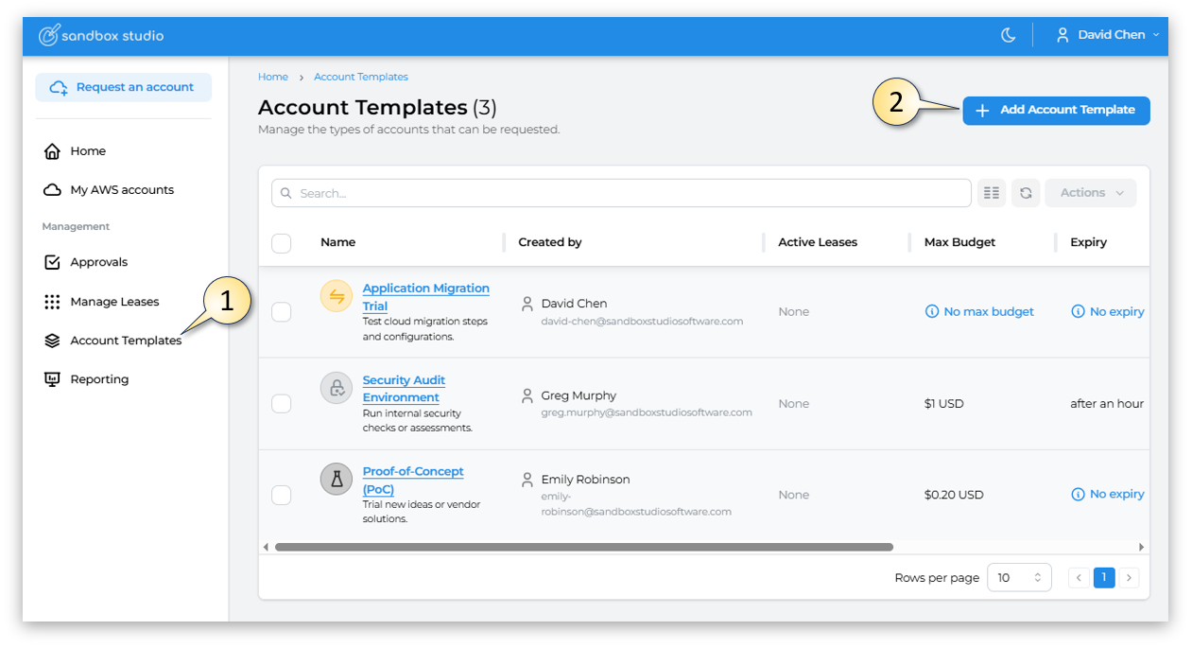Click the Proof-of-Concept flask icon
This screenshot has width=1192, height=648.
[x=337, y=480]
